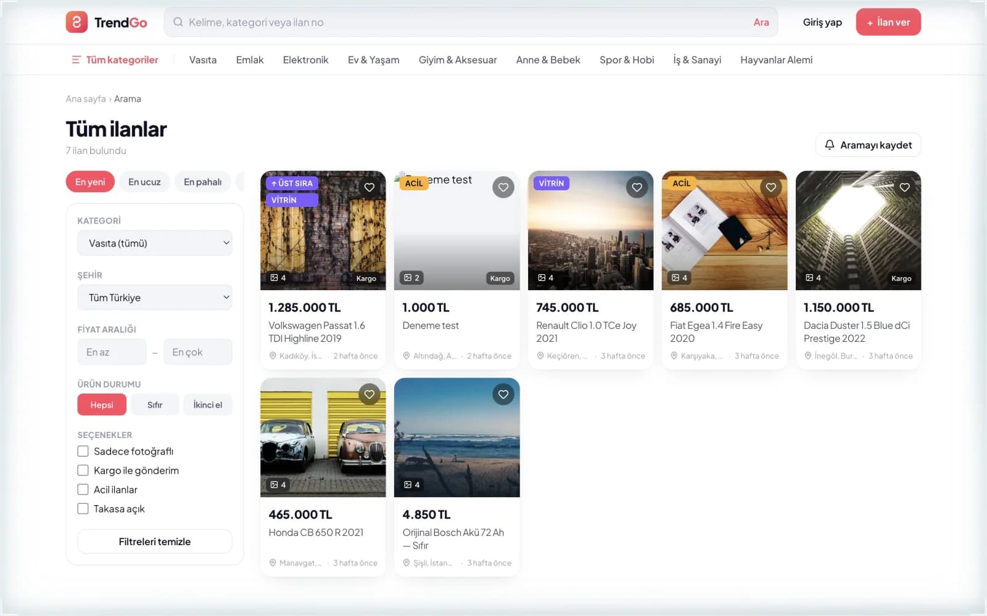Favorite the Dacia Duster listing heart
The width and height of the screenshot is (987, 616).
point(905,187)
